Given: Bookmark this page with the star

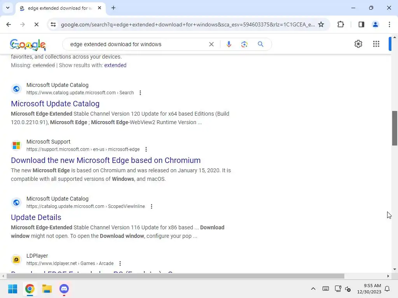Looking at the screenshot, I should coord(321,24).
